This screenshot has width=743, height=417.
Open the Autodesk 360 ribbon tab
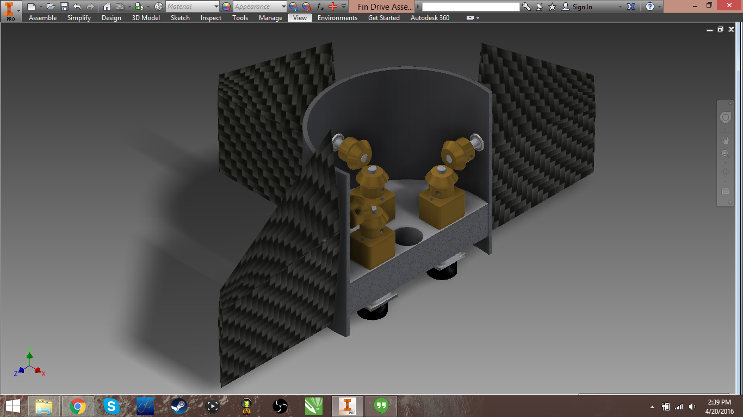[430, 18]
